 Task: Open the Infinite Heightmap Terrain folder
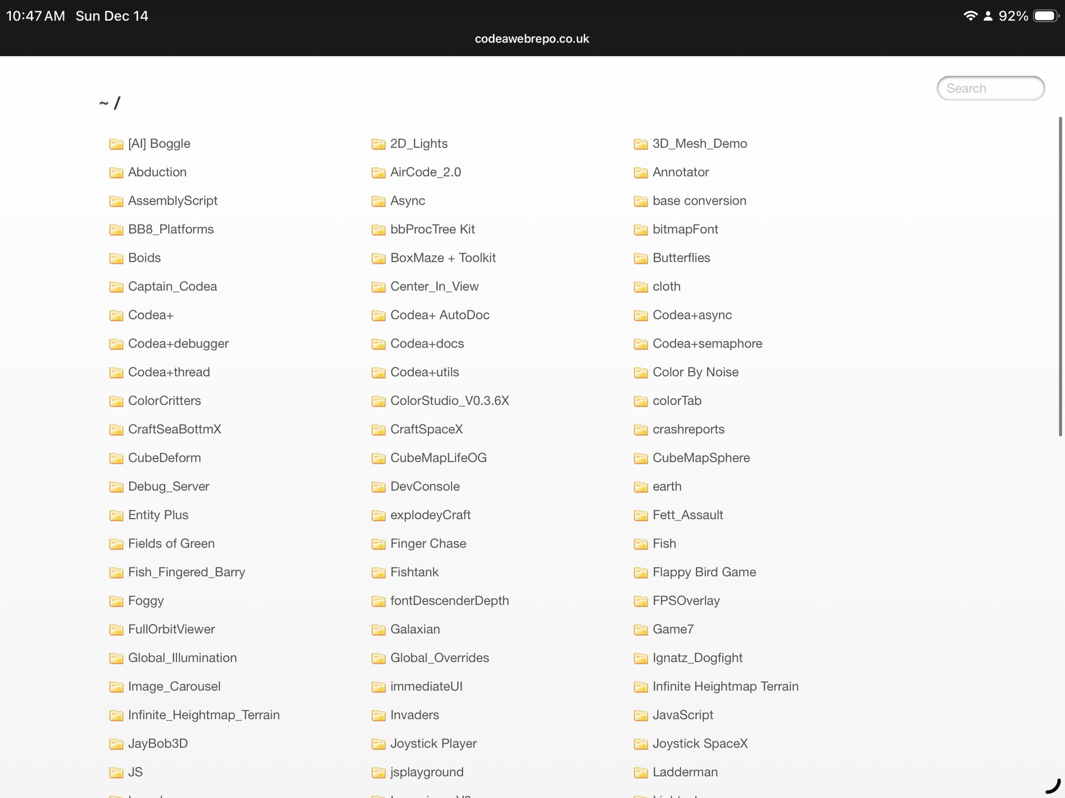click(725, 687)
